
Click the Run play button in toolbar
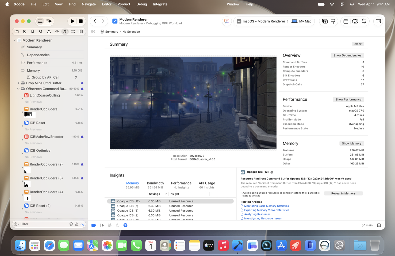click(x=72, y=21)
